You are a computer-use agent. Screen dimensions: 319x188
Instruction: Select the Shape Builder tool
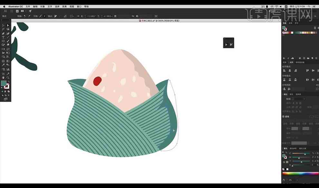pos(3,57)
